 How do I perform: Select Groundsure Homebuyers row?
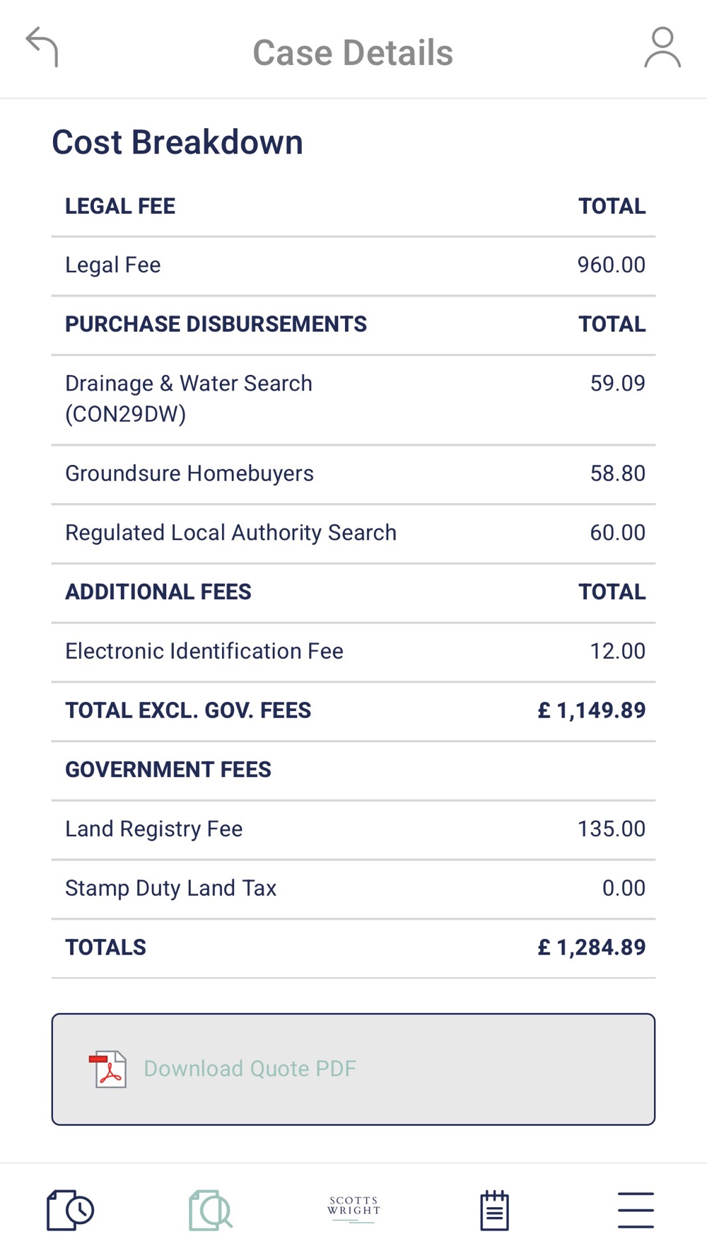coord(353,475)
